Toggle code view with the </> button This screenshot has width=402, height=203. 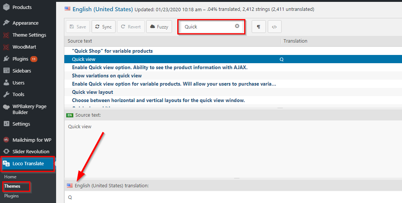click(x=274, y=27)
